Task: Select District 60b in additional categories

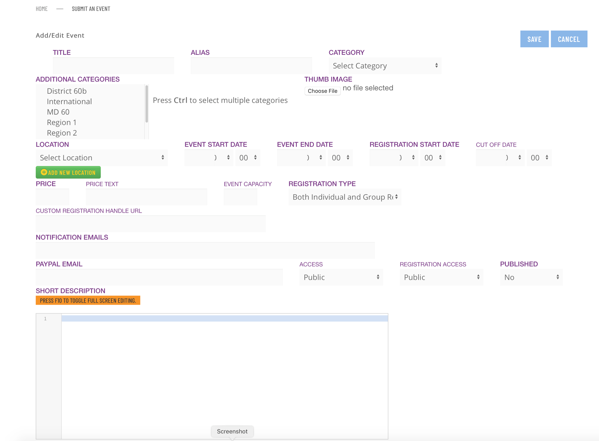Action: (67, 91)
